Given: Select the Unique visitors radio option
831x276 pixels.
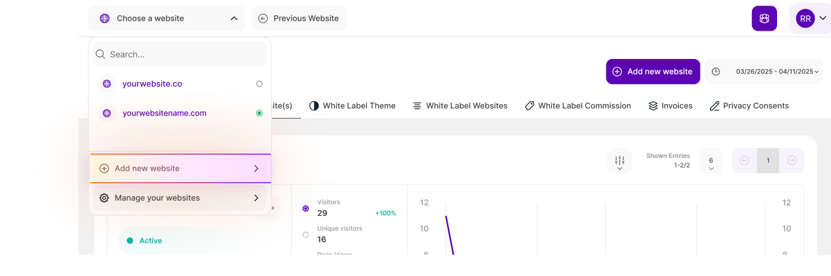Looking at the screenshot, I should coord(305,235).
